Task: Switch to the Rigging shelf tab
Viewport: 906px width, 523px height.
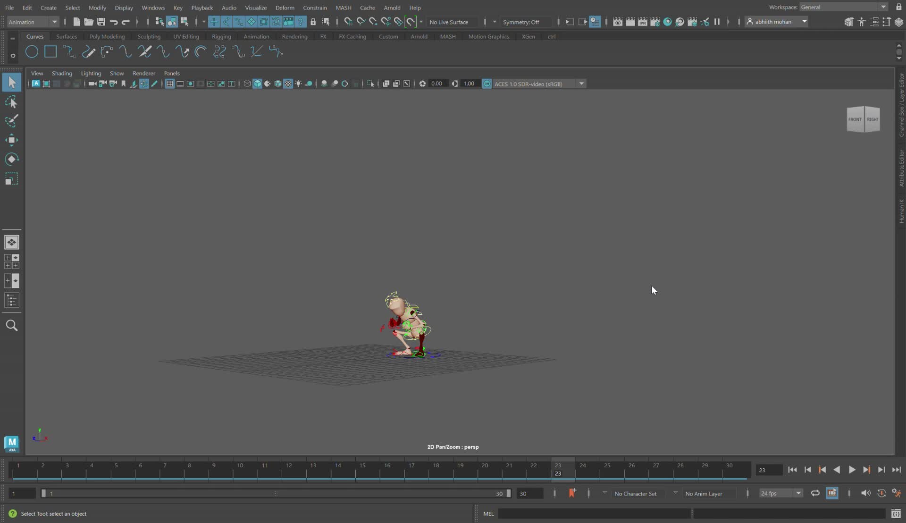Action: (221, 36)
